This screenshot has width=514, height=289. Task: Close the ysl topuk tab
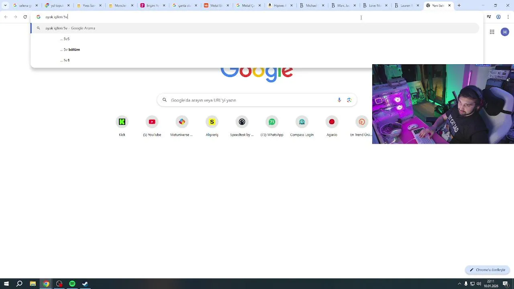pyautogui.click(x=69, y=6)
